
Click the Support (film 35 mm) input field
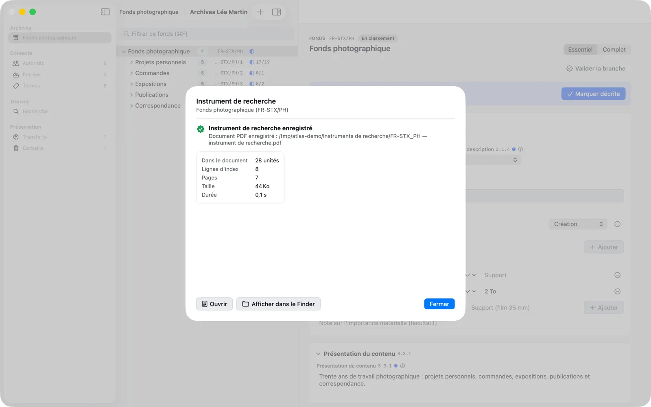click(x=524, y=308)
